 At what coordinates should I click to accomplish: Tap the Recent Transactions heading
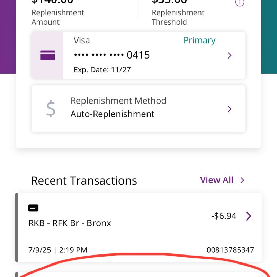pyautogui.click(x=84, y=180)
